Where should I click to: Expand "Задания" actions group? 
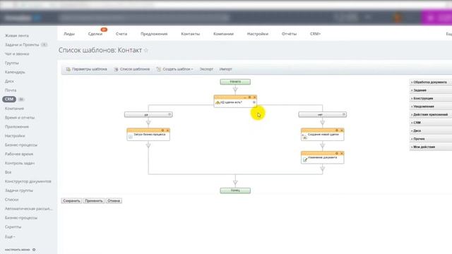(431, 90)
